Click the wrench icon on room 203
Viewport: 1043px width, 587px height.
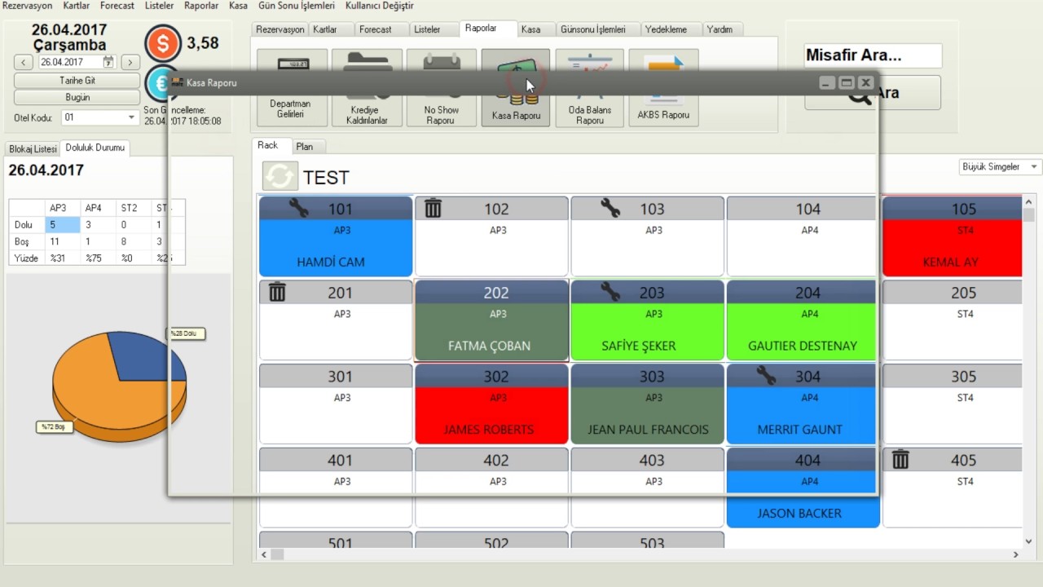pos(610,291)
